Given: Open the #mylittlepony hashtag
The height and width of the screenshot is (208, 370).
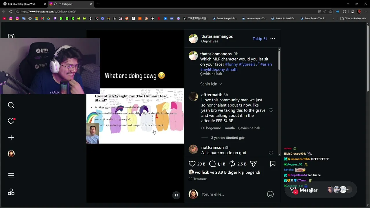Looking at the screenshot, I should (x=212, y=70).
